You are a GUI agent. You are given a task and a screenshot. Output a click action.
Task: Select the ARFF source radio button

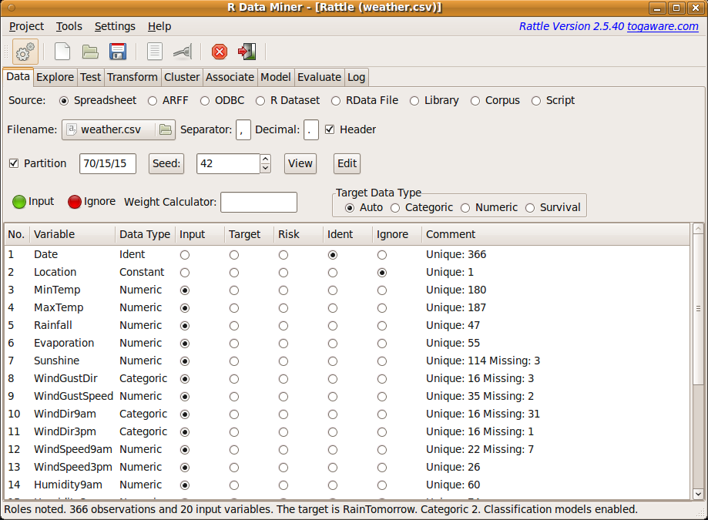click(x=153, y=100)
